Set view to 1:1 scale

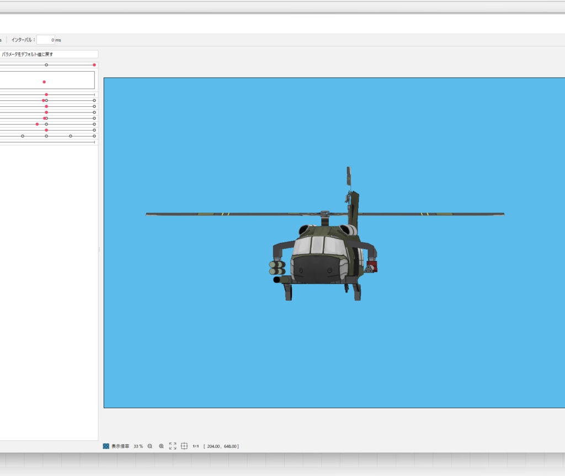[x=196, y=446]
